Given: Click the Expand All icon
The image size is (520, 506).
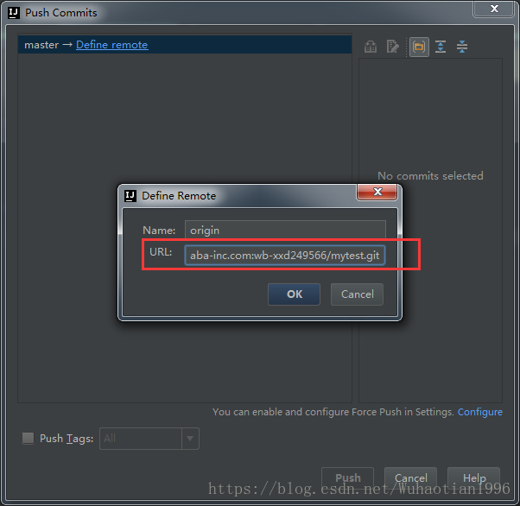Looking at the screenshot, I should (x=441, y=47).
